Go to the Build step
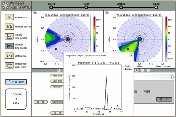 point(51,8)
